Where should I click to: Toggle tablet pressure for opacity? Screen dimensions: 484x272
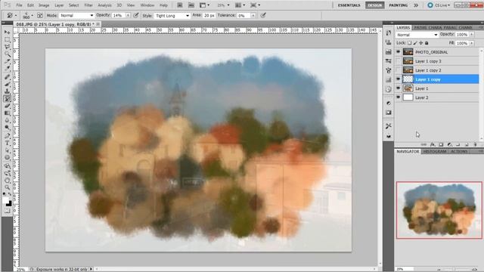click(135, 15)
